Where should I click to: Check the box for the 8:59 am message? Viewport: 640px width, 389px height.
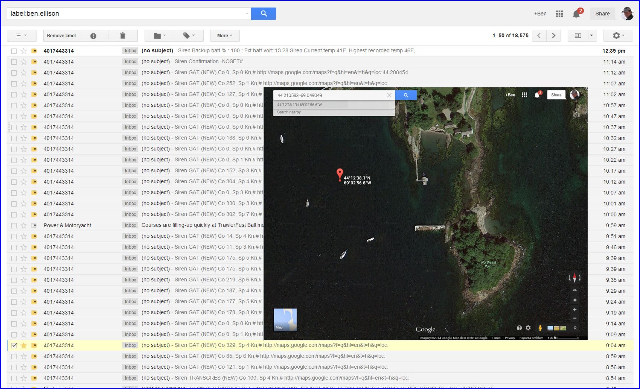pos(14,356)
